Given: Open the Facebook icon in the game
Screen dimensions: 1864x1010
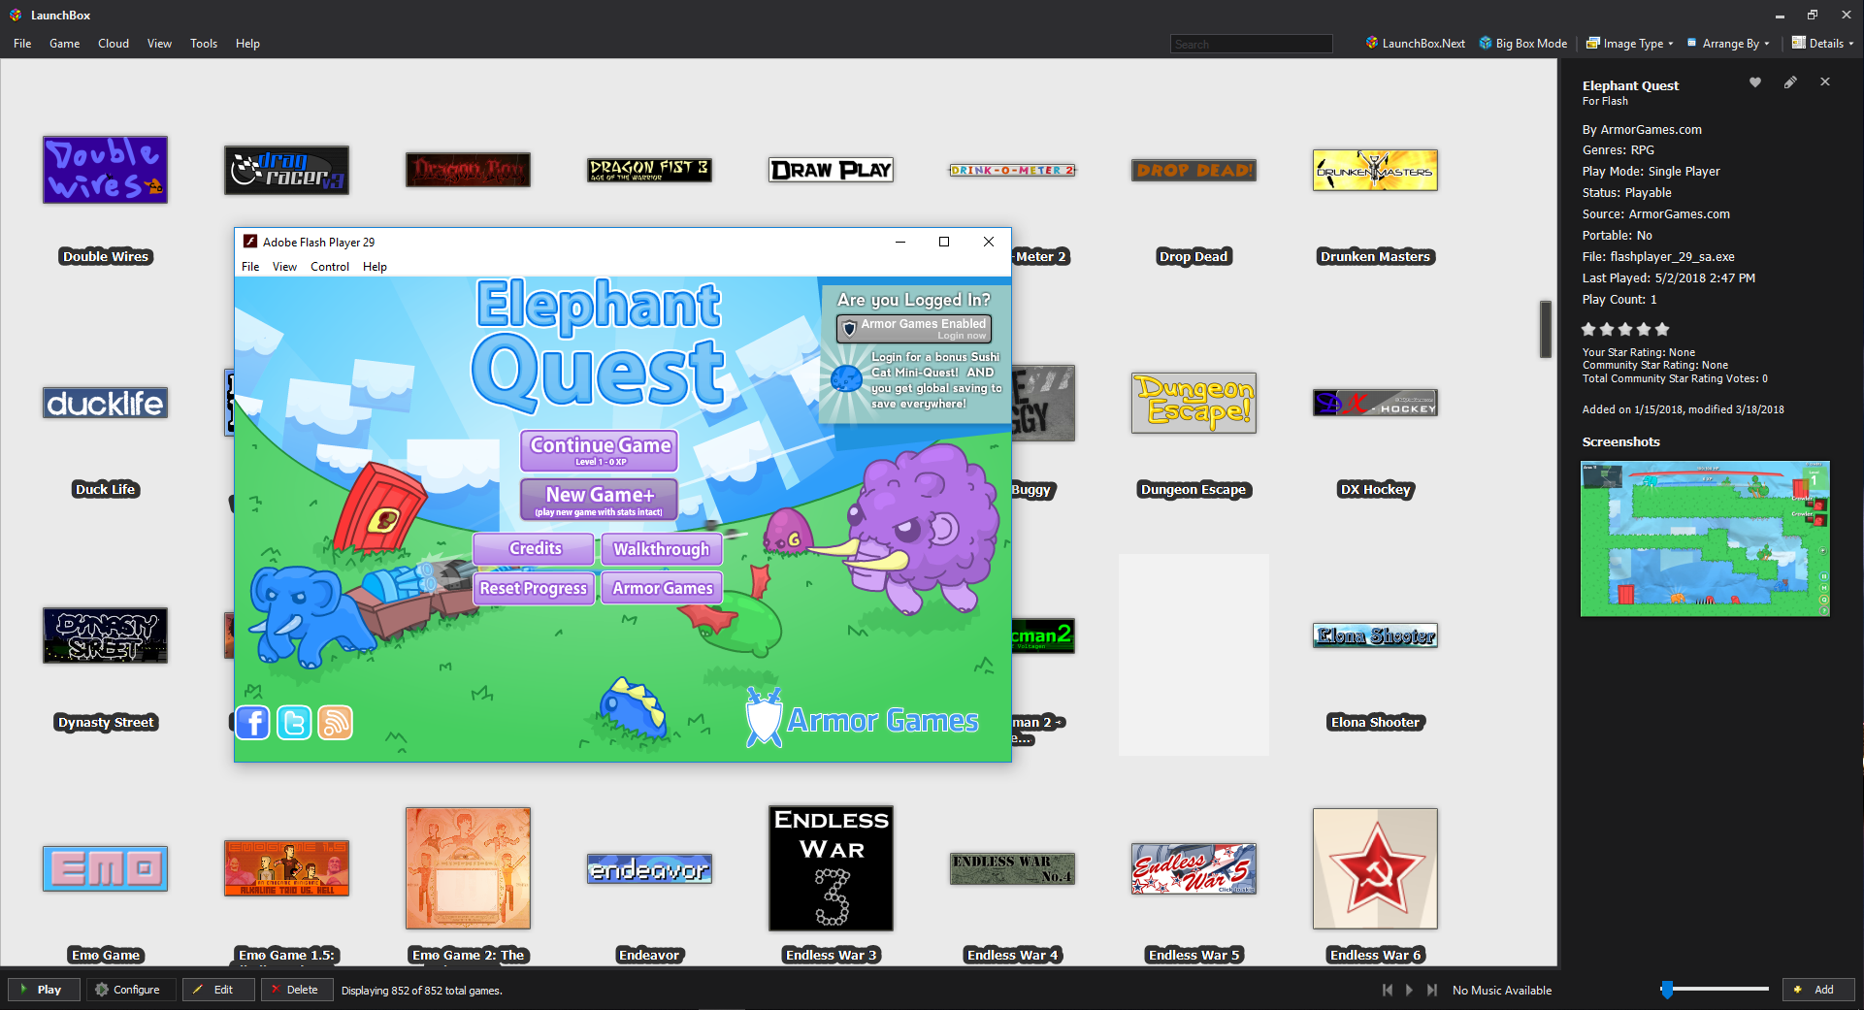Looking at the screenshot, I should (x=252, y=723).
